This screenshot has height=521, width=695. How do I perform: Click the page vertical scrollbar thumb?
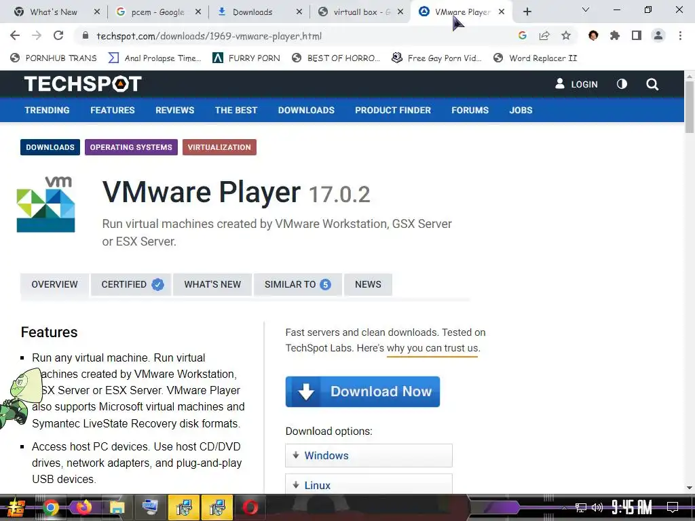tap(690, 107)
